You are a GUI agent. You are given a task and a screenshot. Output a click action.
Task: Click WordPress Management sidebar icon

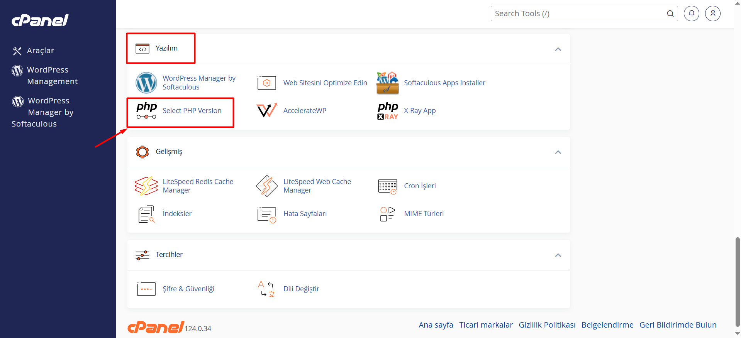click(17, 70)
